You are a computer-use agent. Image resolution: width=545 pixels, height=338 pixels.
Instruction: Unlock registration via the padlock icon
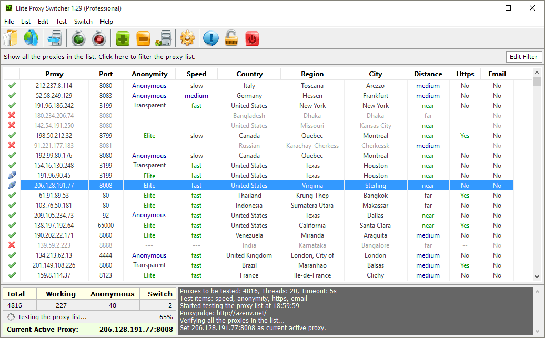pos(231,38)
